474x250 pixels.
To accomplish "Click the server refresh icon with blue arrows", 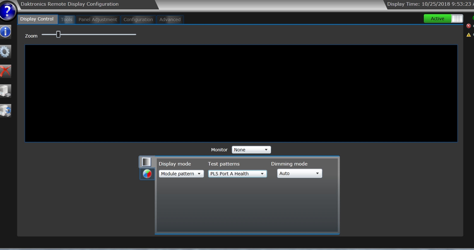I will [5, 111].
